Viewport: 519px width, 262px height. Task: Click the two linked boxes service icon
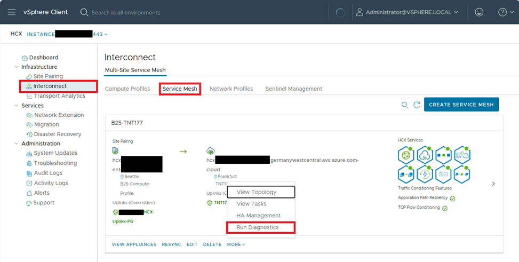[444, 174]
